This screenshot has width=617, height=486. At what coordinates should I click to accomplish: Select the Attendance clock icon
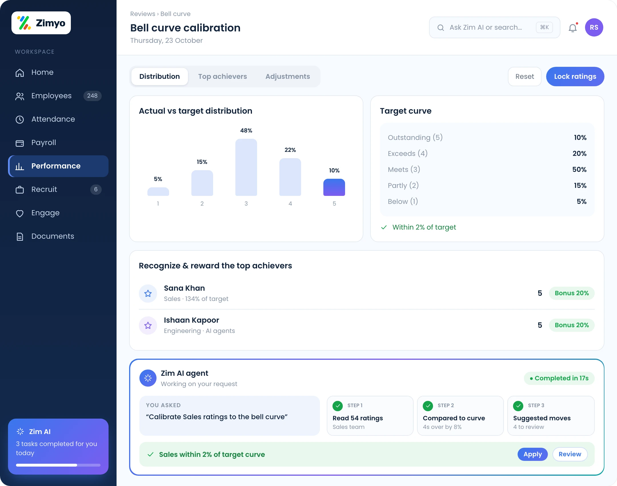20,119
